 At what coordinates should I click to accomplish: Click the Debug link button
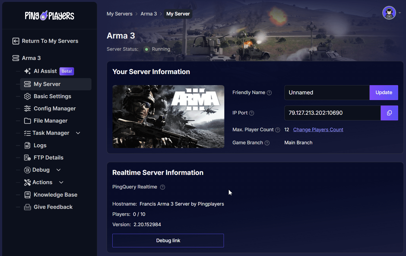tap(168, 241)
